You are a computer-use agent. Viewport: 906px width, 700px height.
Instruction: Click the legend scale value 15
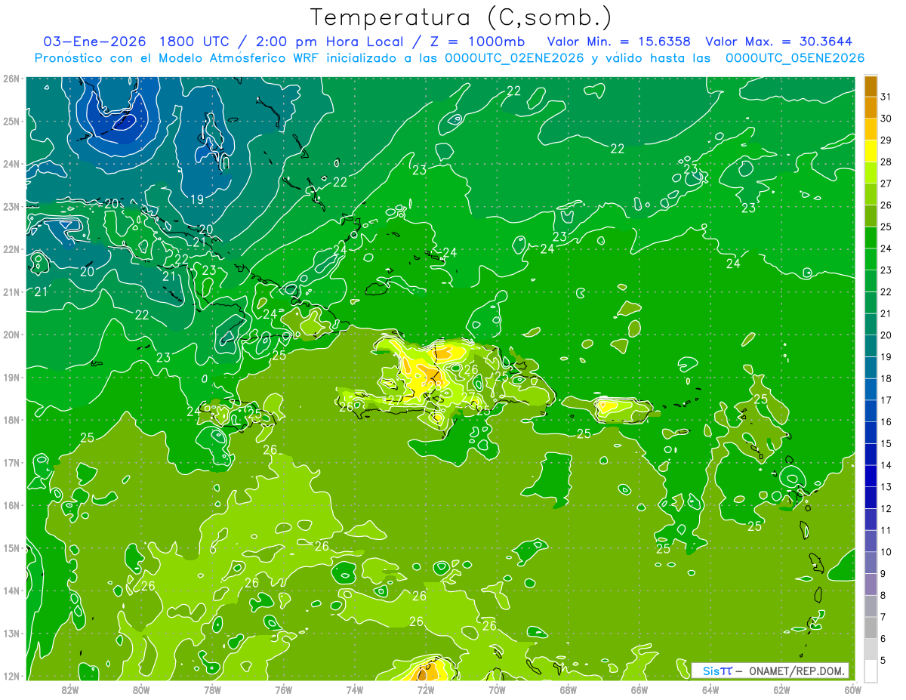pos(886,443)
